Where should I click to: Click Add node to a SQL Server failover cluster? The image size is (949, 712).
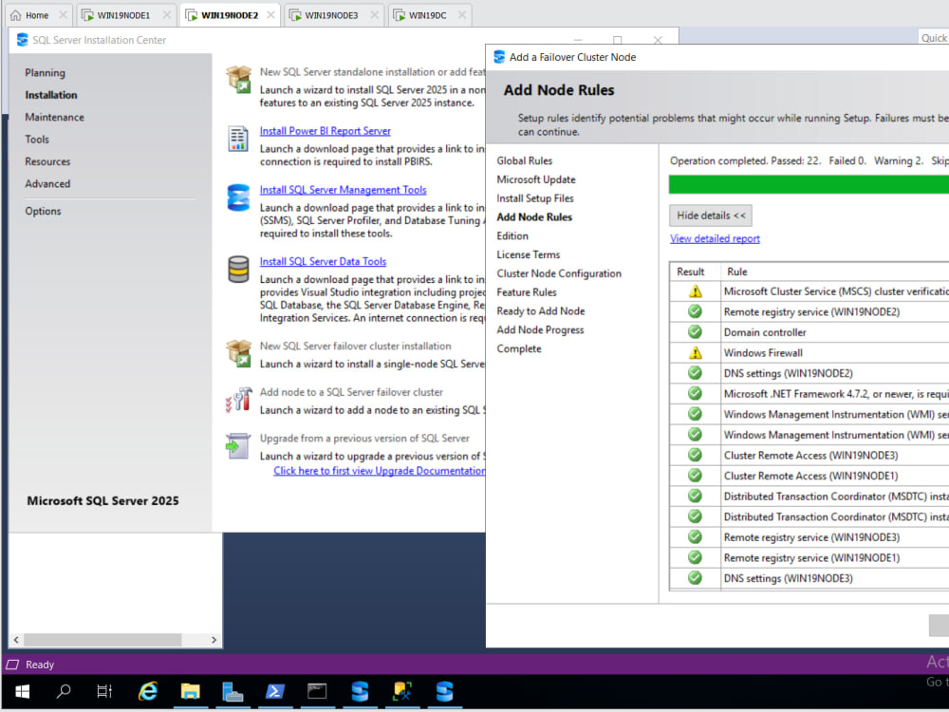click(x=351, y=392)
